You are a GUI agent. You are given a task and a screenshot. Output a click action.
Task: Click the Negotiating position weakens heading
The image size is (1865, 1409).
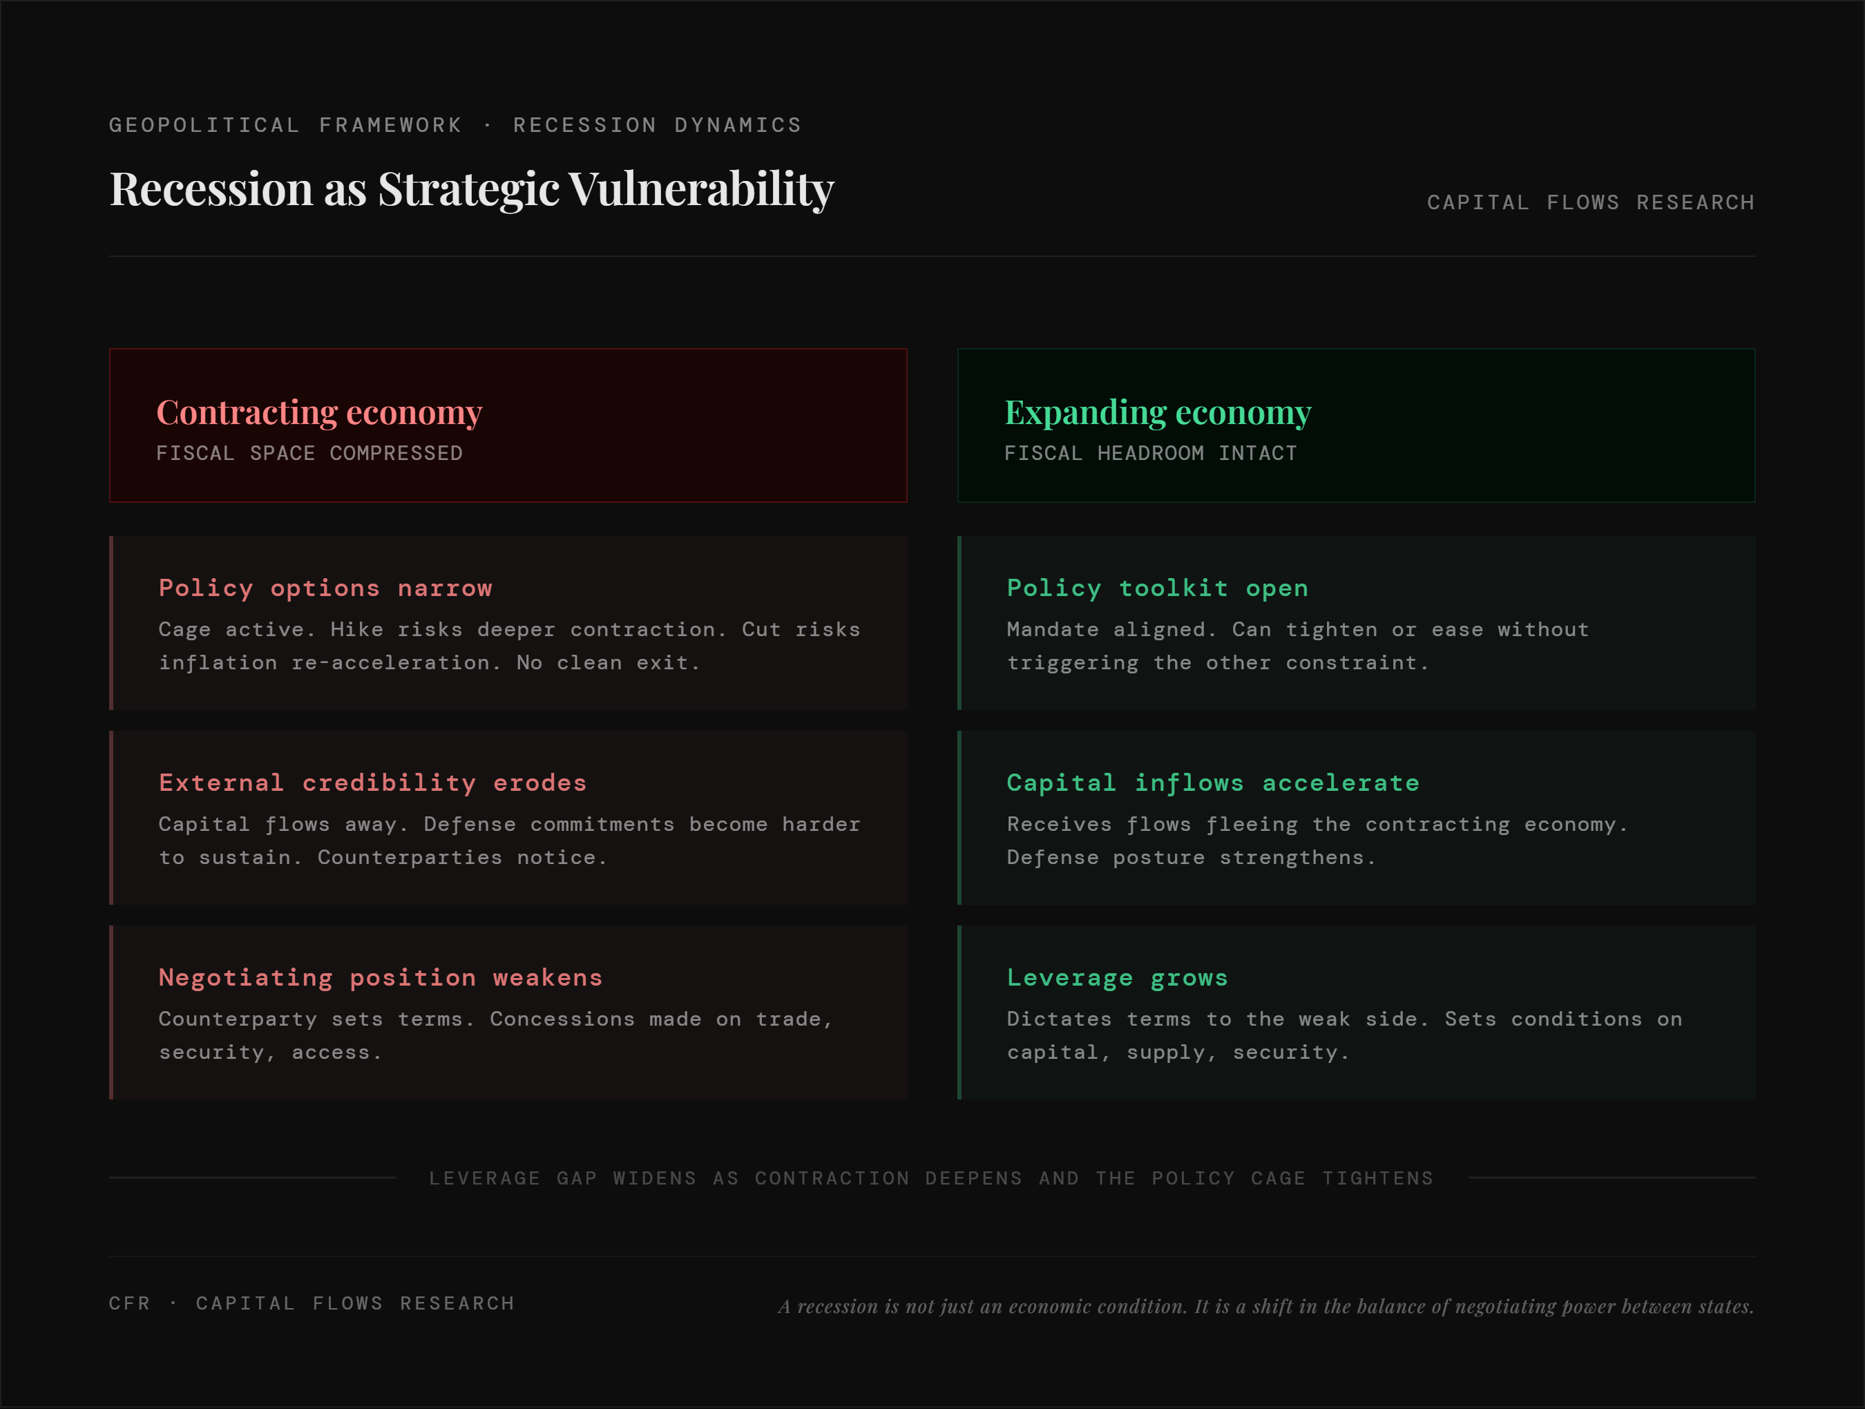380,977
